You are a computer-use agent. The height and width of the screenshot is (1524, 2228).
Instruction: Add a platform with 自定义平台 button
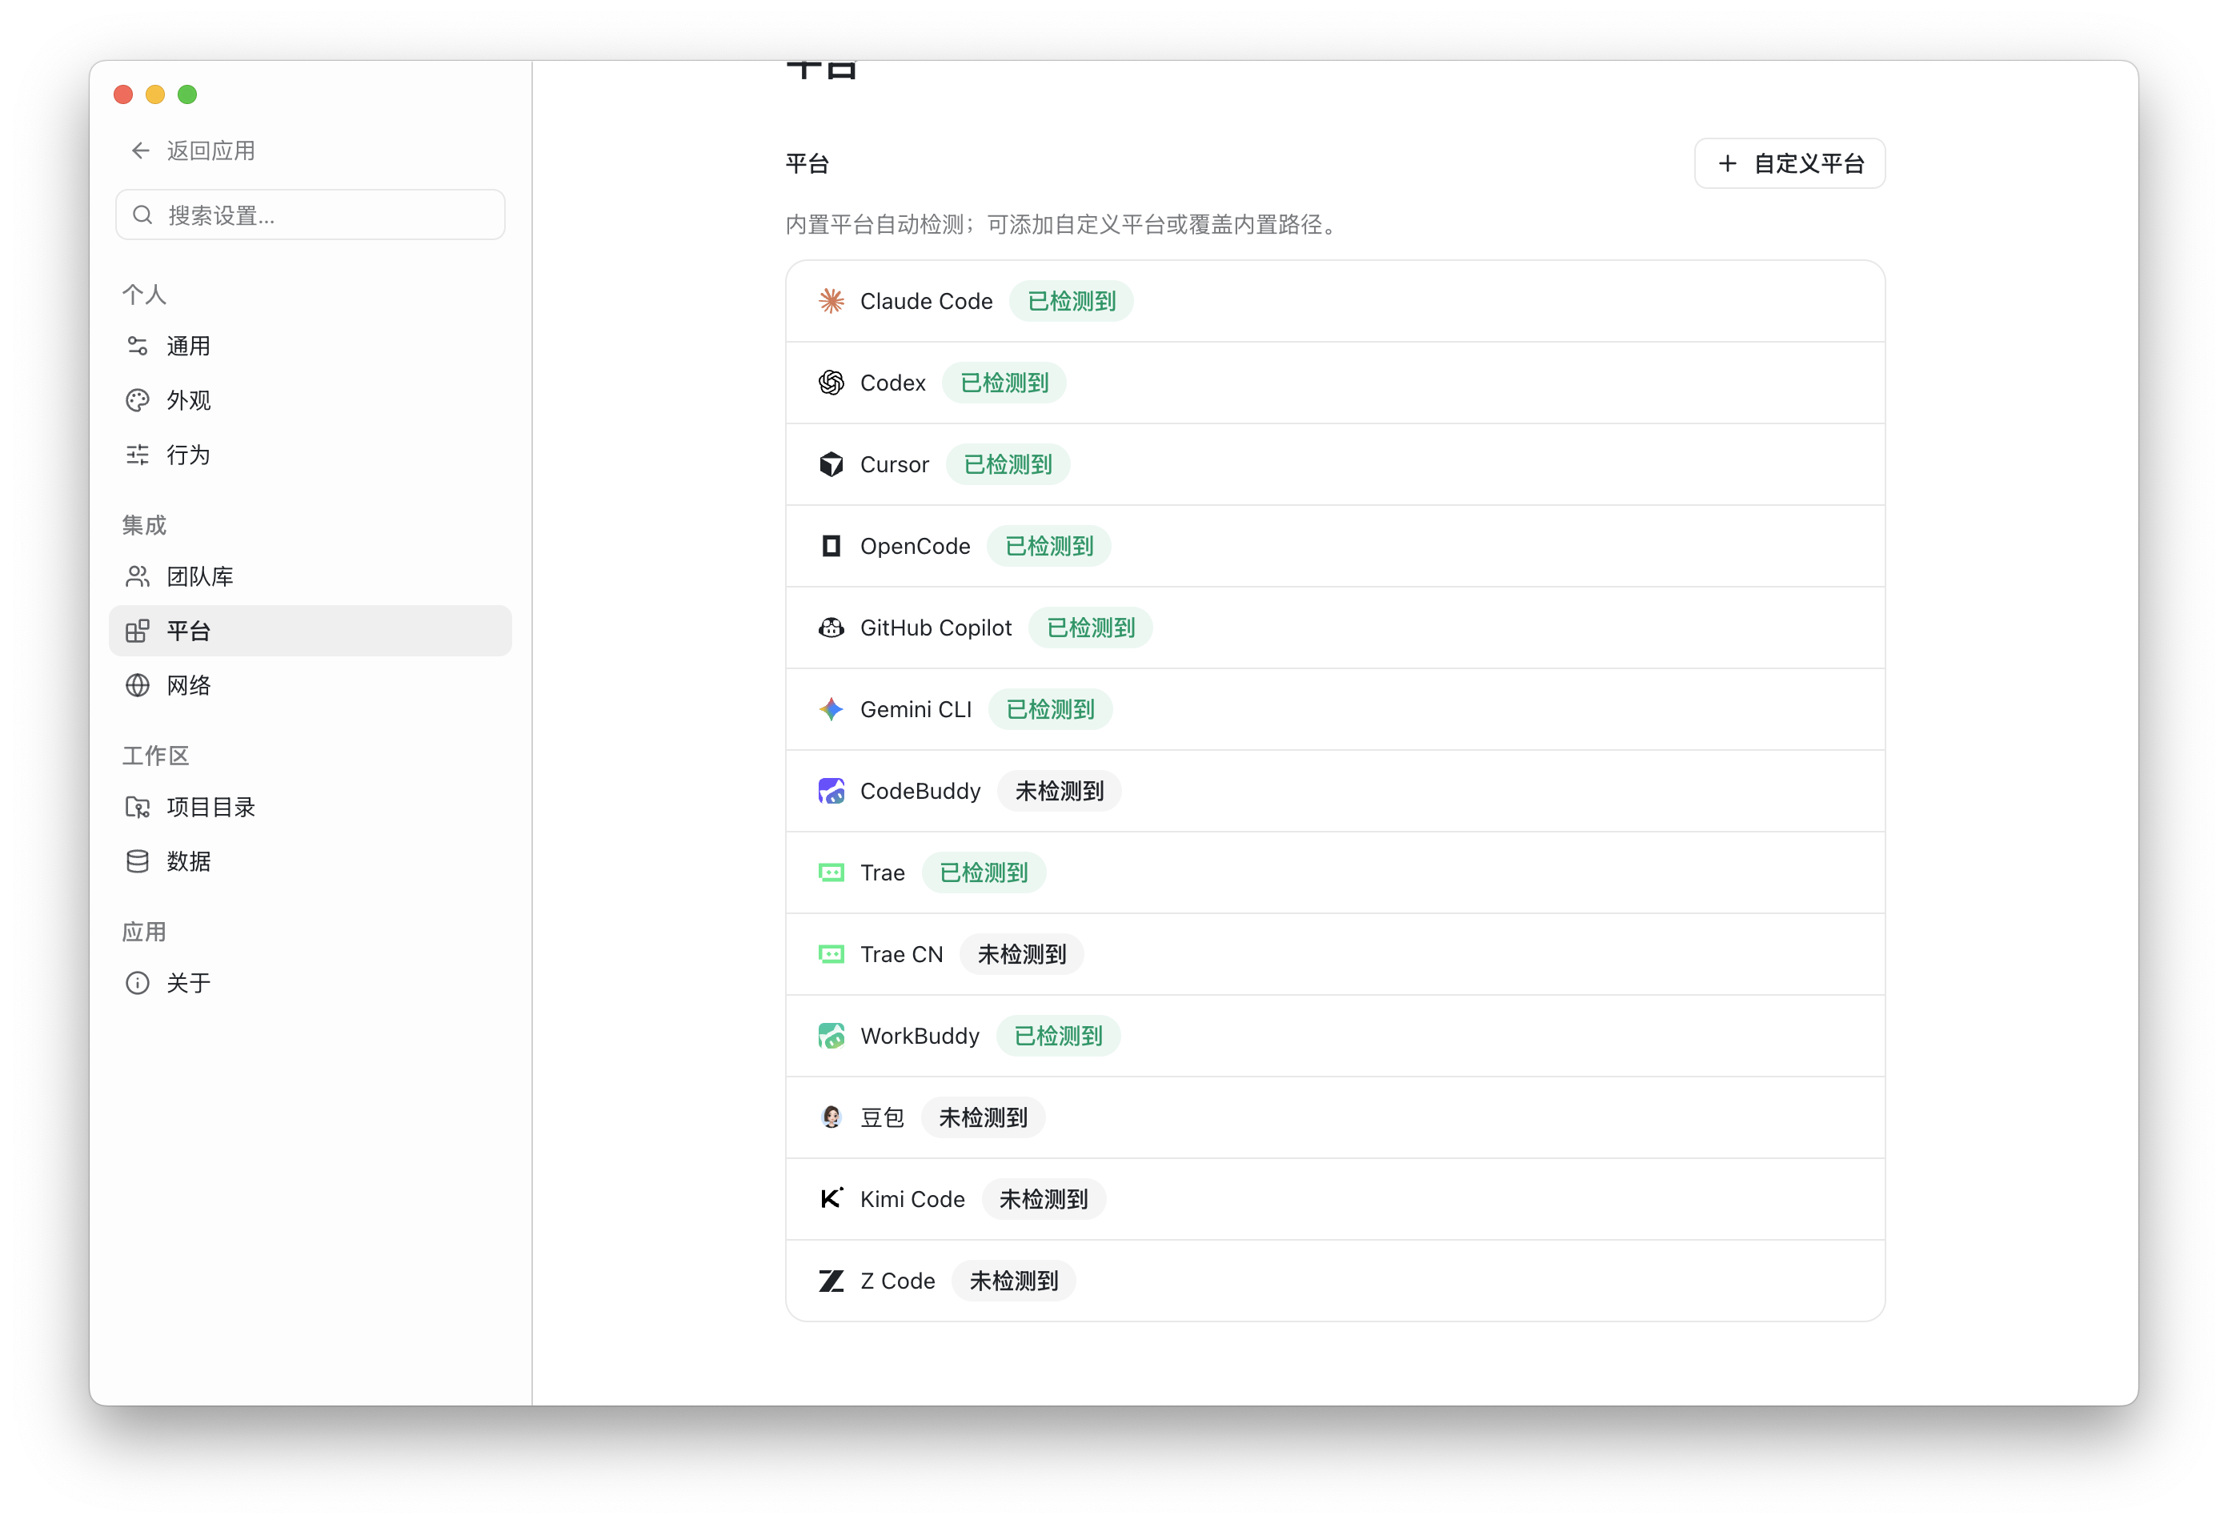pos(1789,163)
